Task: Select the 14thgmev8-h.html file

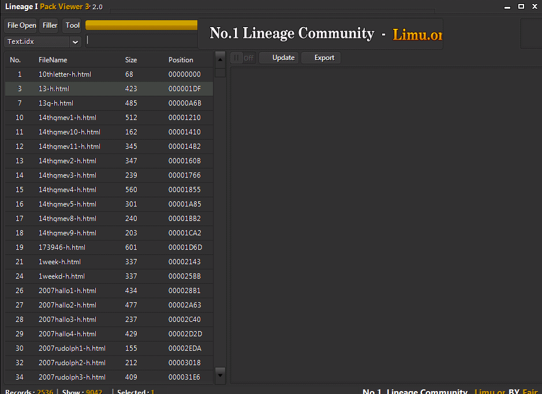Action: (x=109, y=219)
